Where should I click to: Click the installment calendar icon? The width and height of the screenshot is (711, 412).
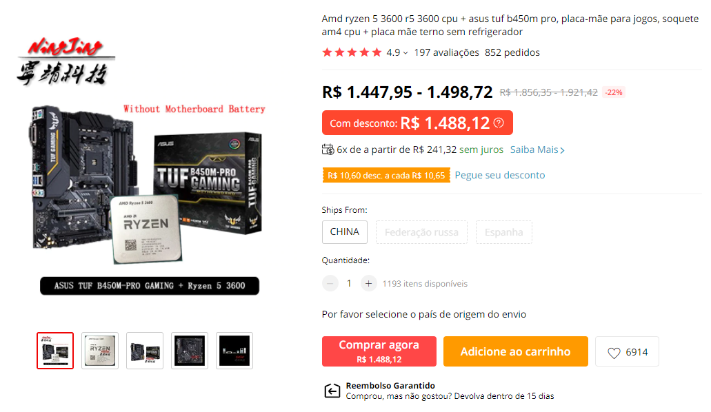click(328, 150)
